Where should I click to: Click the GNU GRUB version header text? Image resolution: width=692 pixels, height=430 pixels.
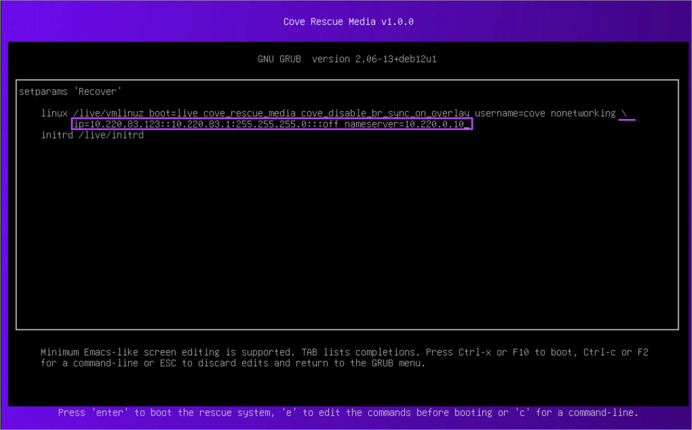click(347, 59)
